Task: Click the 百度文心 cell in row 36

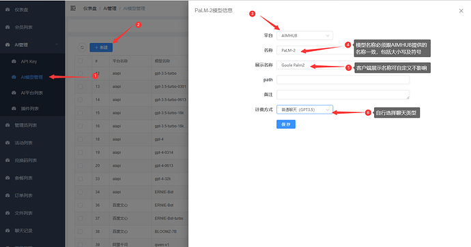Action: [120, 205]
